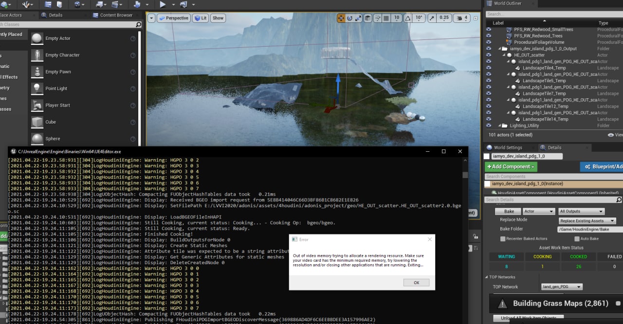The image size is (623, 324).
Task: Click the Search Components field
Action: 554,176
